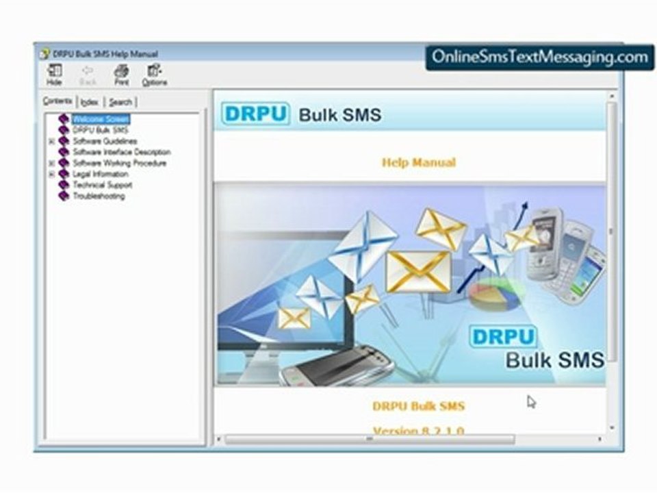
Task: Click the Back toolbar icon
Action: coord(88,75)
